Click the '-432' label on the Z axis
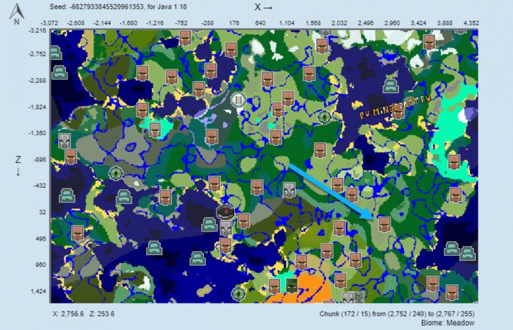This screenshot has width=513, height=330. (x=40, y=186)
